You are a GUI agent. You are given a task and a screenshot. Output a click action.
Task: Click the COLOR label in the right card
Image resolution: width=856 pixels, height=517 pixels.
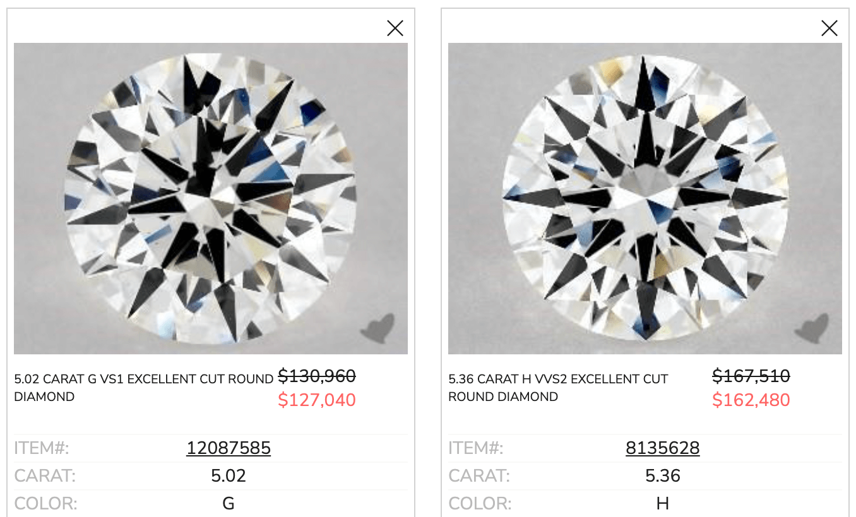[480, 504]
